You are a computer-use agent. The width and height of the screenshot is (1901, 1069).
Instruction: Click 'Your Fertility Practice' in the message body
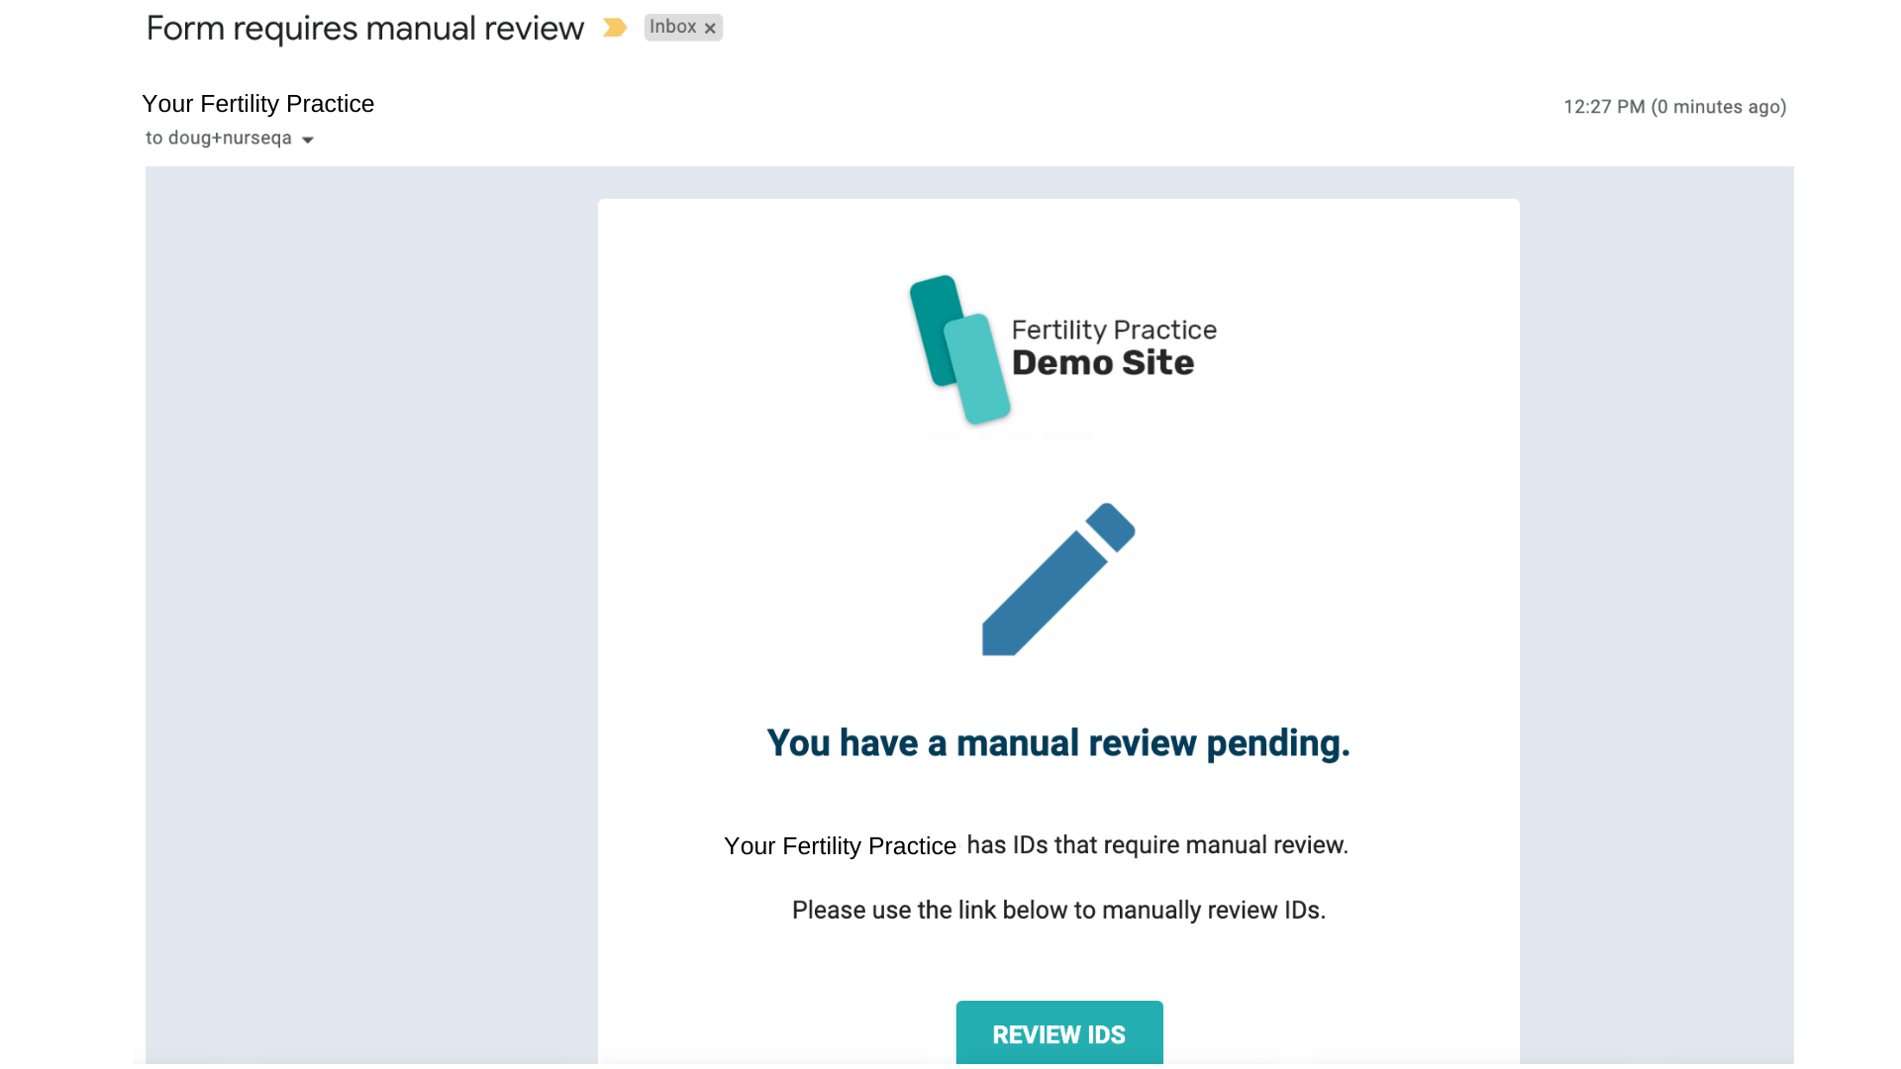(840, 846)
